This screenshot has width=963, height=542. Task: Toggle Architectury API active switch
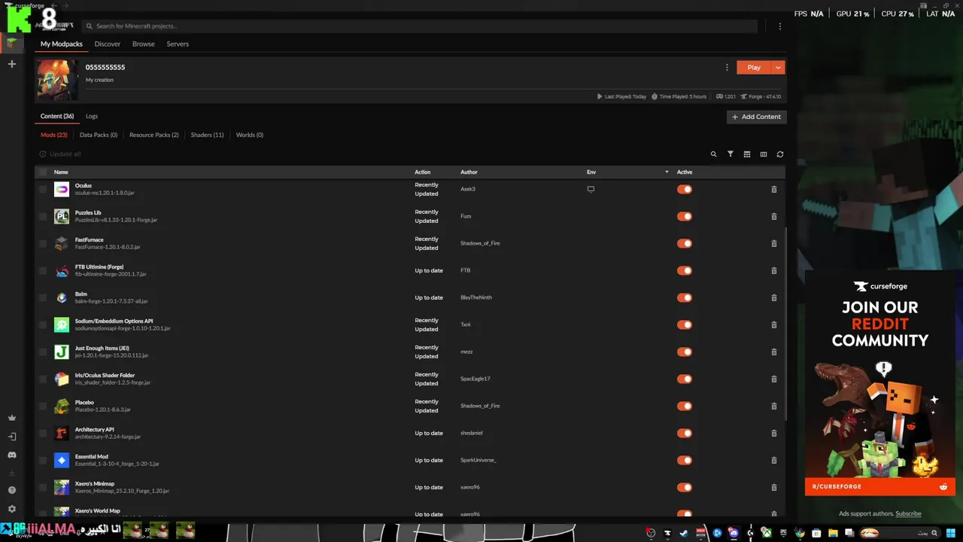click(684, 434)
